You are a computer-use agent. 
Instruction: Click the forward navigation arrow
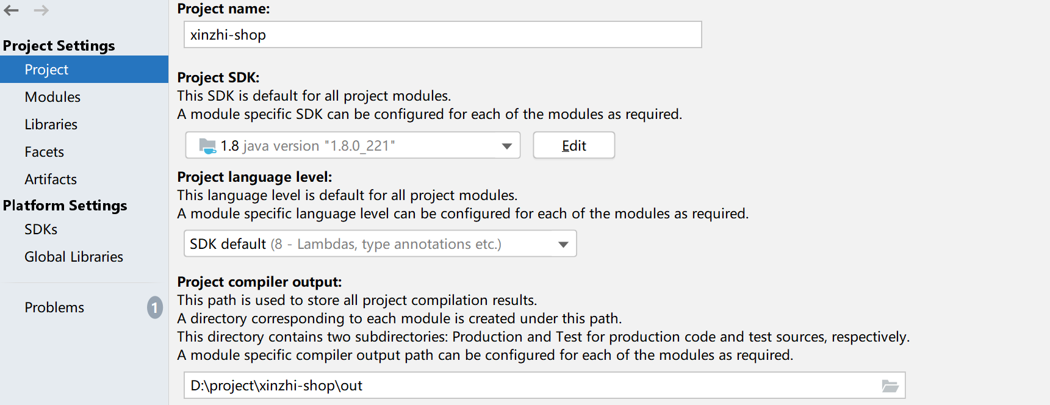(x=41, y=10)
